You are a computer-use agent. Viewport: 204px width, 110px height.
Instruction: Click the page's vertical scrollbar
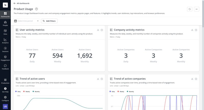[203, 15]
